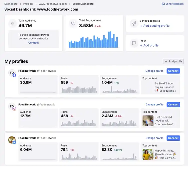Screen dimensions: 188x190
Task: Click the Facebook badge on first profile avatar
Action: [x=14, y=75]
